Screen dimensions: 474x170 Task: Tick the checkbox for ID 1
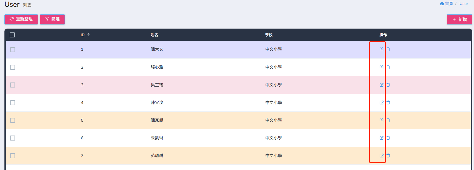pos(12,49)
